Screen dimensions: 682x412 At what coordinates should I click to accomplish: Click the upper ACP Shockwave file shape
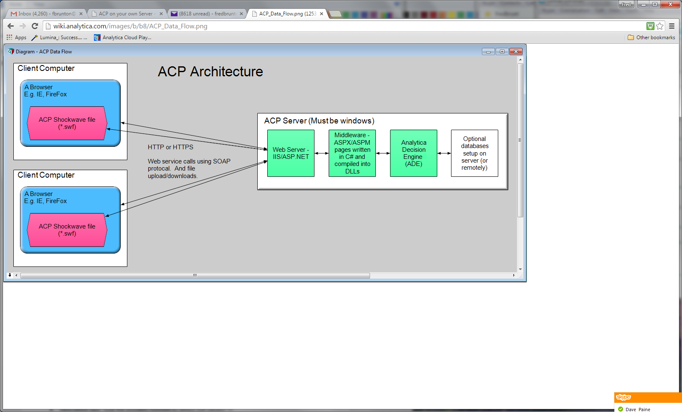tap(67, 123)
